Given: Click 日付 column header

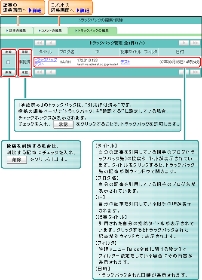Looking at the screenshot, I should pos(180,52).
